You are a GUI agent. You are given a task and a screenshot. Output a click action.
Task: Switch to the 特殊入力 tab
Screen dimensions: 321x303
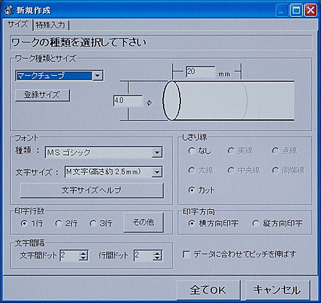(x=51, y=25)
